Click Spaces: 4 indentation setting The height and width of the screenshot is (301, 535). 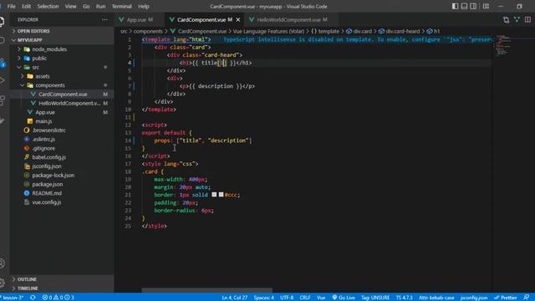click(264, 298)
